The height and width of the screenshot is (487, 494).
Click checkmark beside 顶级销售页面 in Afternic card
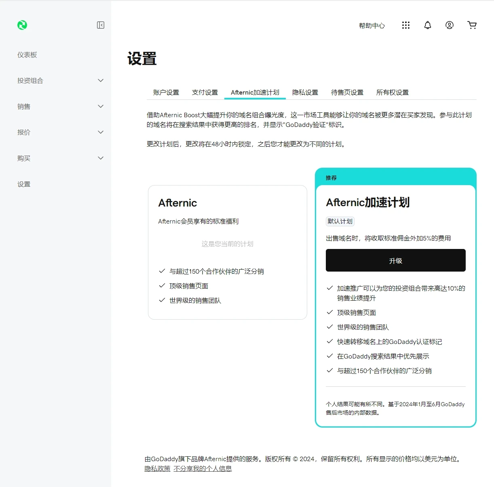(x=162, y=286)
